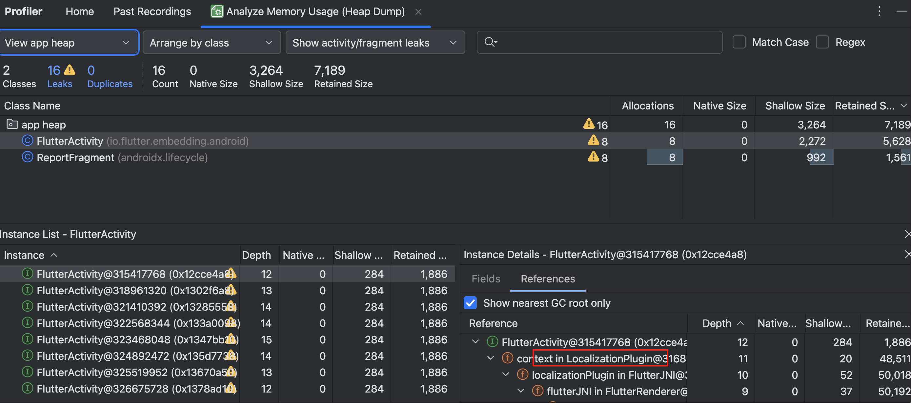Uncheck Show nearest GC root only

(470, 303)
